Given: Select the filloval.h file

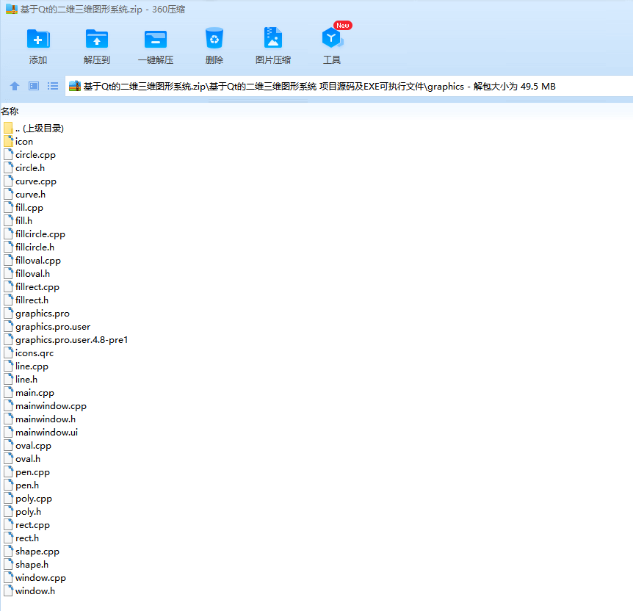Looking at the screenshot, I should click(27, 274).
